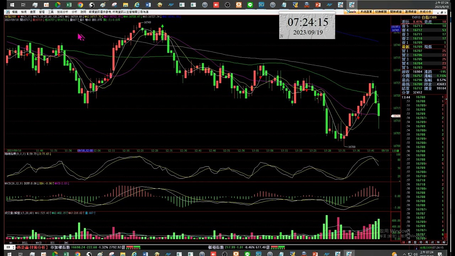
Task: Click the 16749 high price label on chart
Action: point(147,22)
